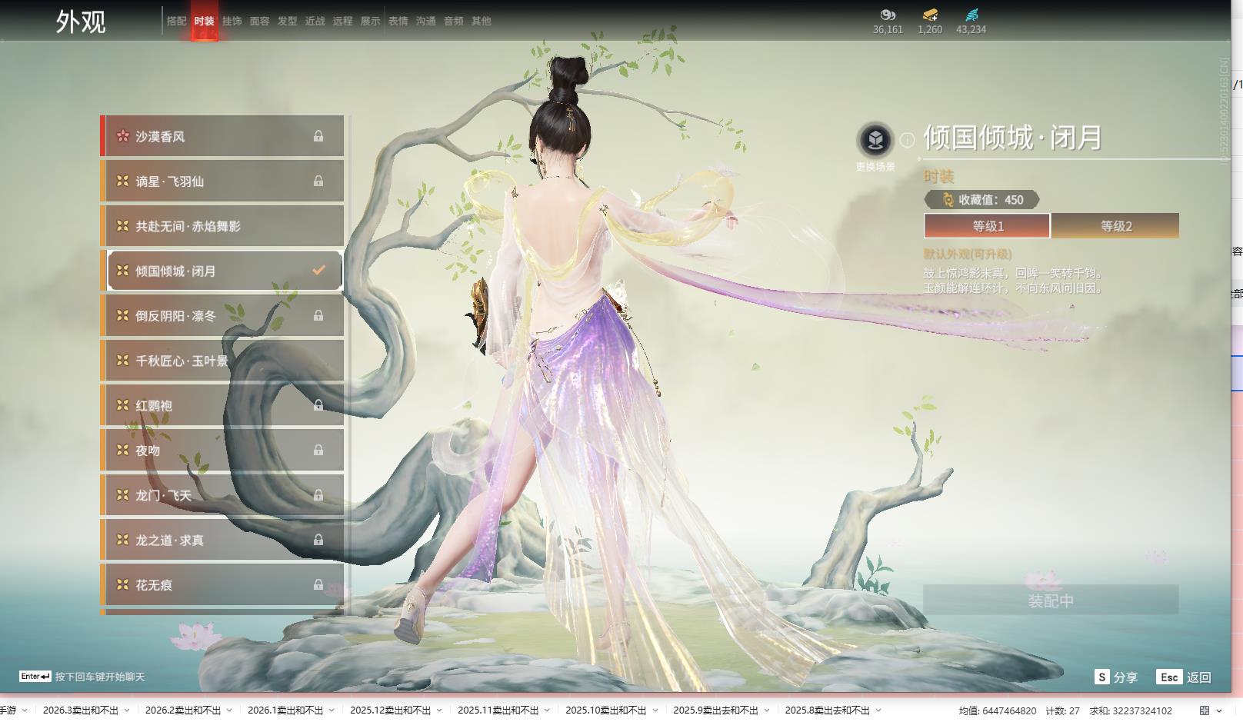
Task: Click the lock icon on 沙漠香风
Action: [x=318, y=136]
